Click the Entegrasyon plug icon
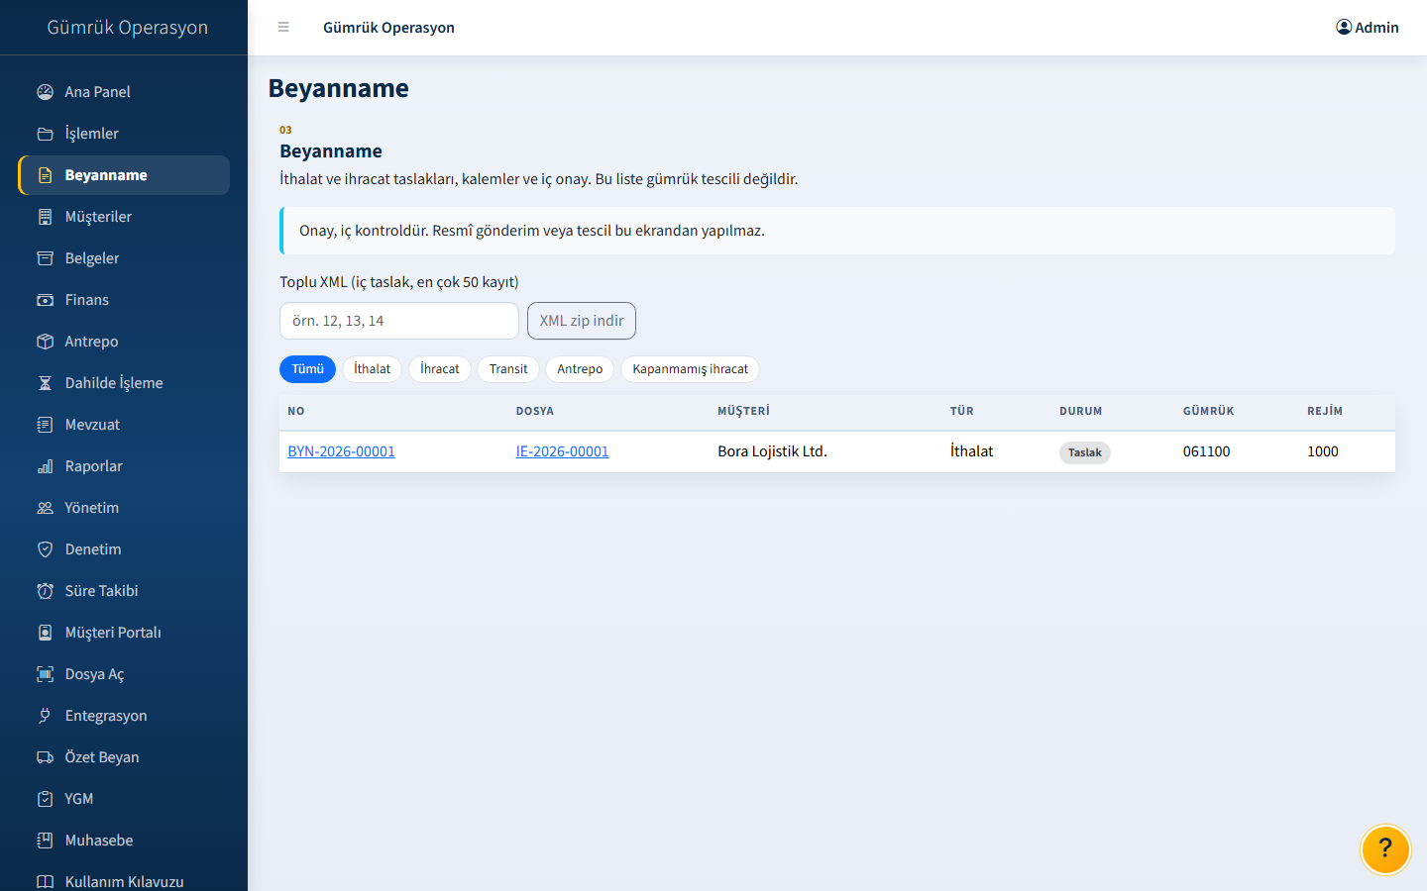1427x891 pixels. [45, 716]
